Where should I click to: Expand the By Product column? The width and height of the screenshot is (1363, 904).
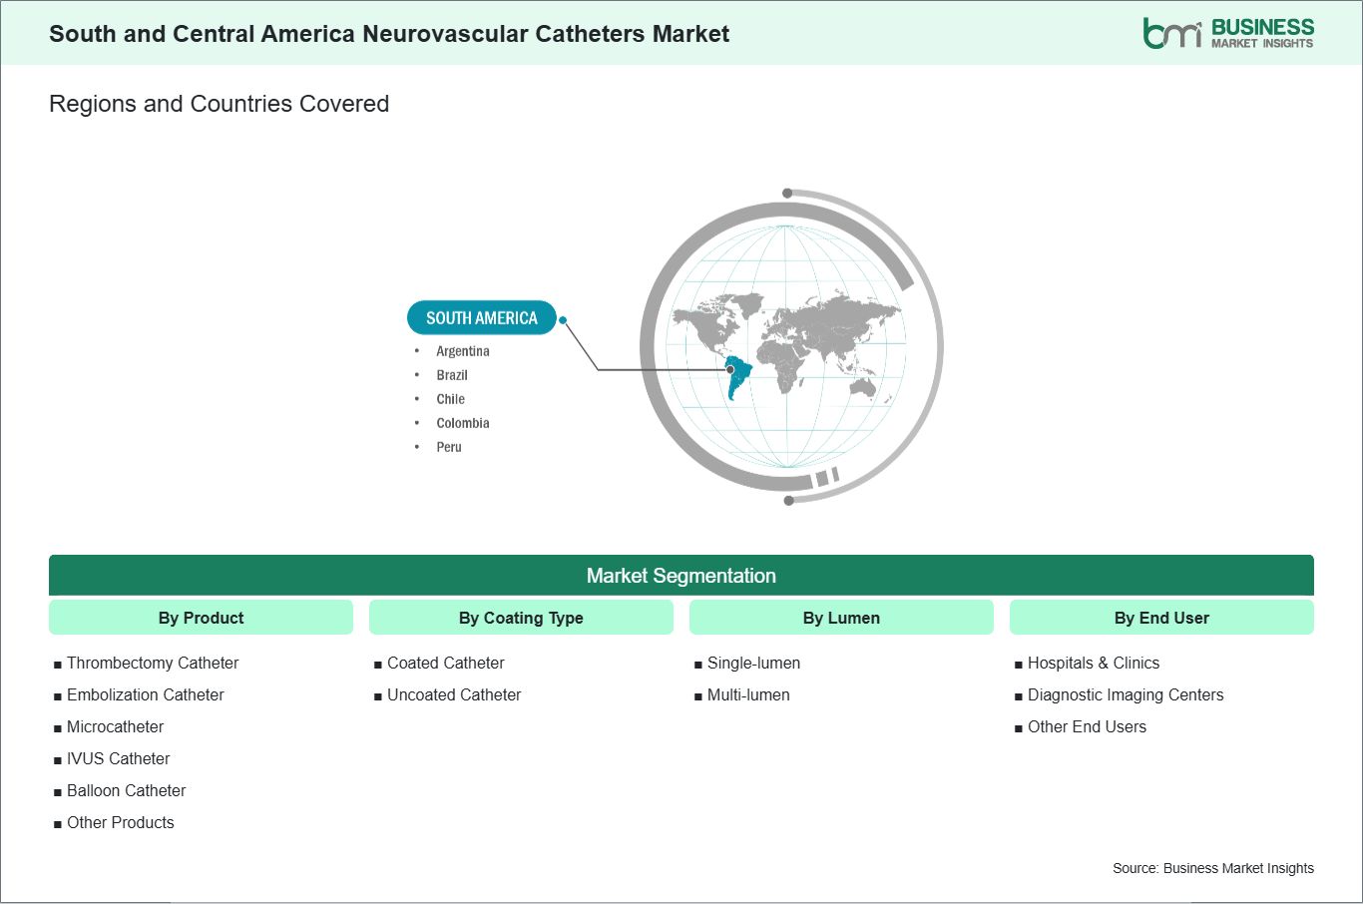pyautogui.click(x=201, y=617)
